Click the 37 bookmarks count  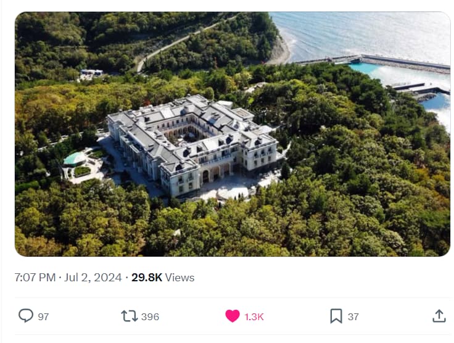click(x=353, y=316)
